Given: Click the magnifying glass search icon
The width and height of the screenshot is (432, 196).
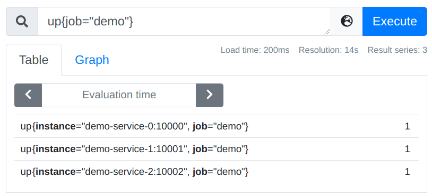Looking at the screenshot, I should (x=22, y=21).
